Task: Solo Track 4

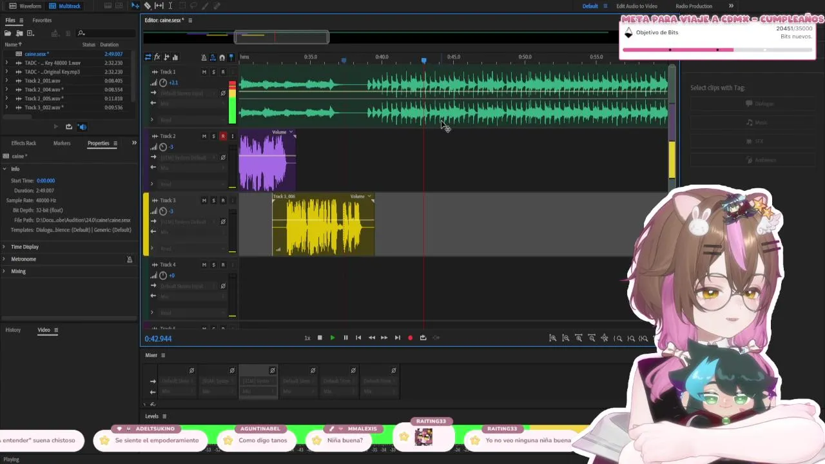Action: click(213, 265)
